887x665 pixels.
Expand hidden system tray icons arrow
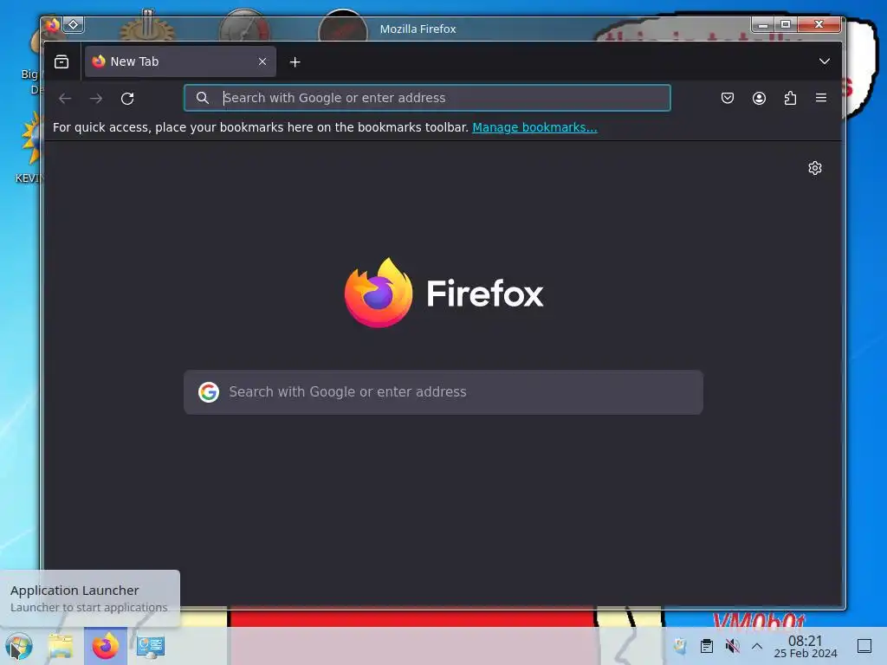pyautogui.click(x=757, y=646)
